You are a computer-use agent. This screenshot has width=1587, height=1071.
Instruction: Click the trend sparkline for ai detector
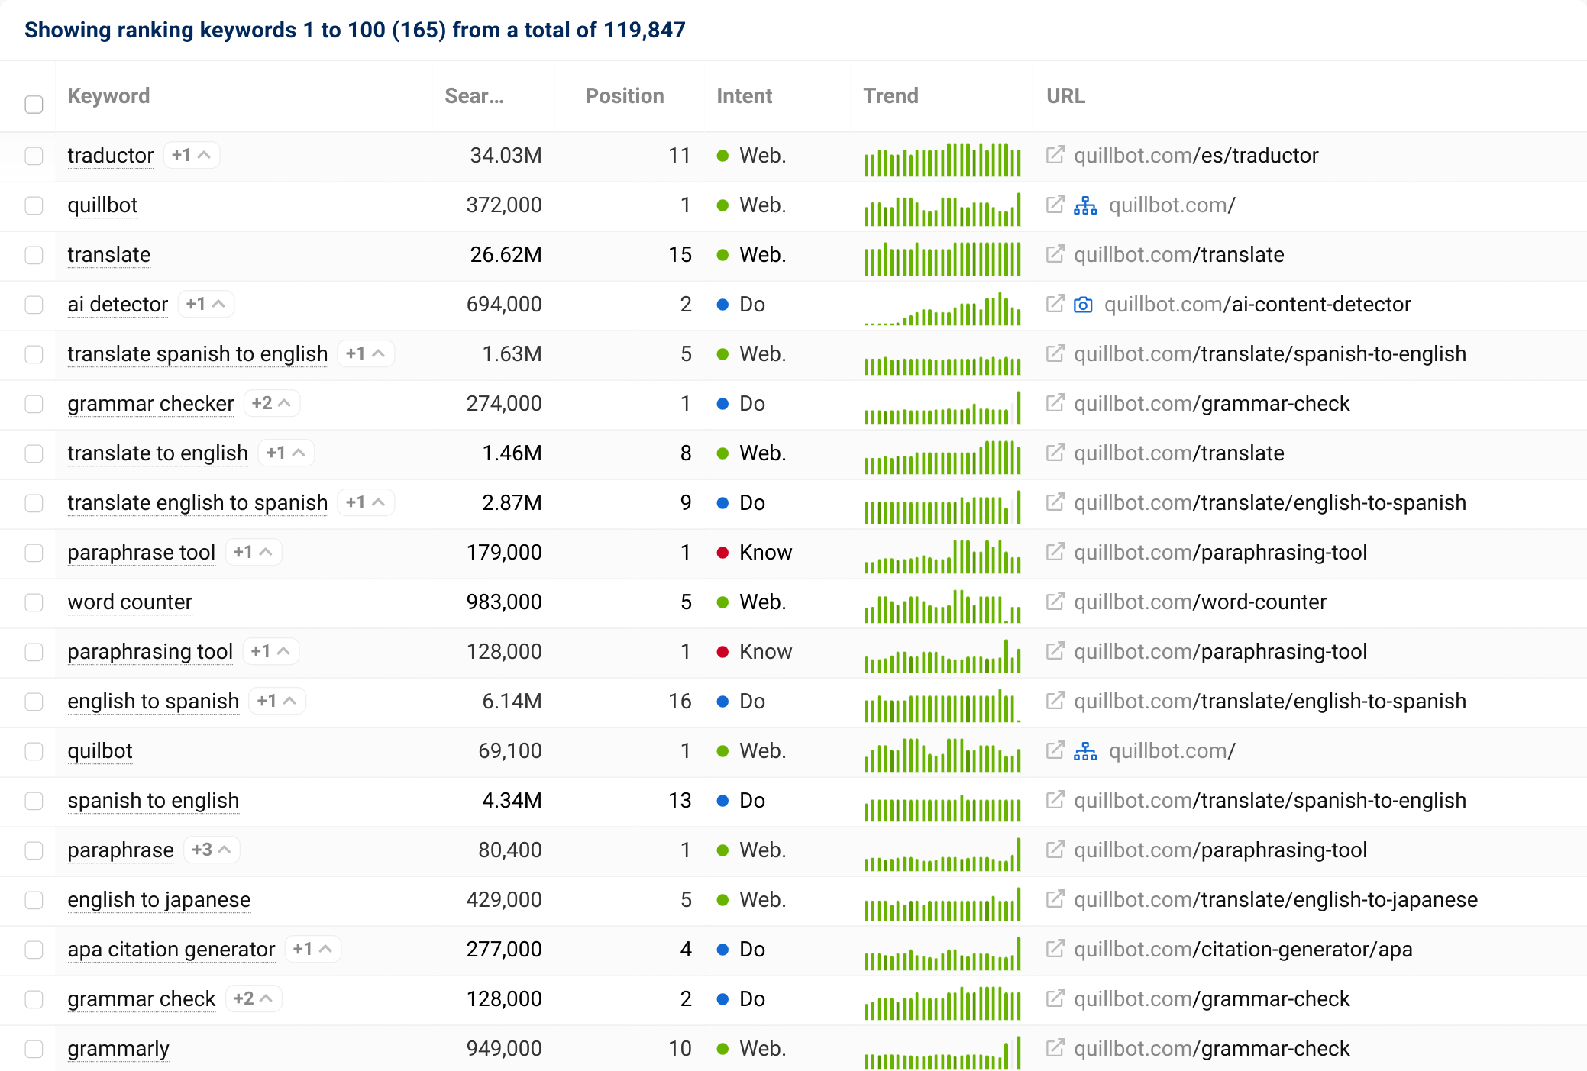click(x=942, y=308)
